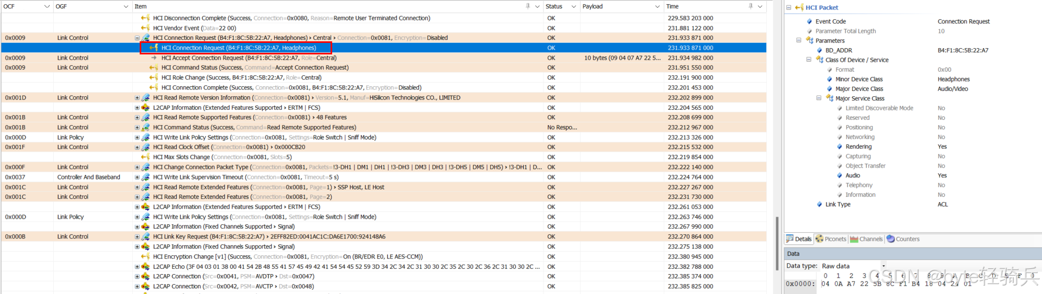The width and height of the screenshot is (1042, 294).
Task: Click the pin icon in the Item column header
Action: (x=528, y=6)
